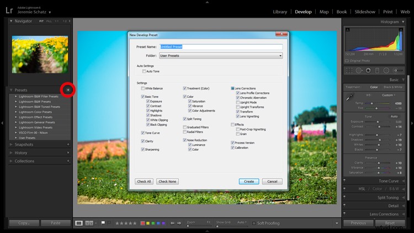Open the Print module
Screen dimensions: 414x233
[x=388, y=12]
